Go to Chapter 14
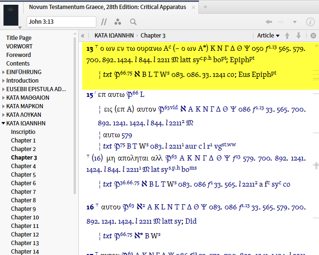 [25, 252]
